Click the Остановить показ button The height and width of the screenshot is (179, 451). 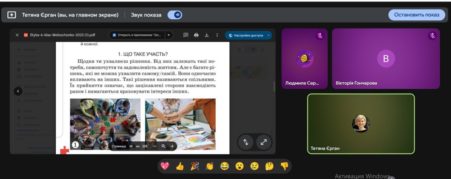(416, 15)
